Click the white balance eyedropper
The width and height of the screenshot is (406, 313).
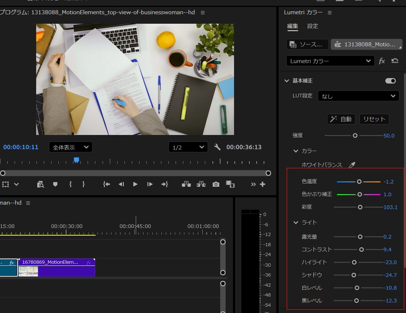[x=352, y=165]
